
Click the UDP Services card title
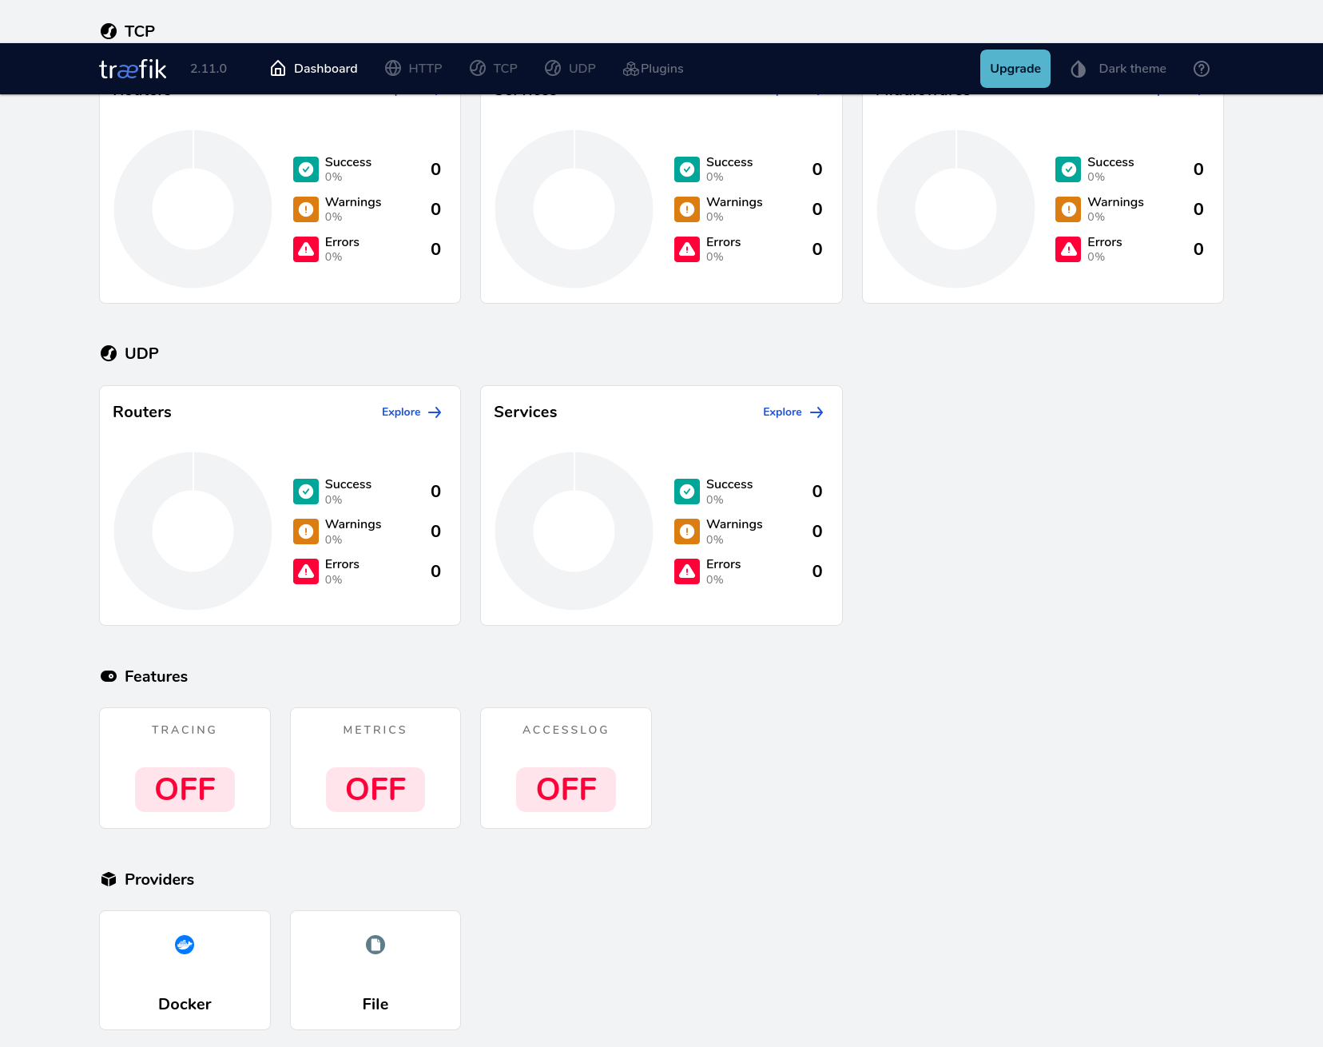[x=526, y=412]
